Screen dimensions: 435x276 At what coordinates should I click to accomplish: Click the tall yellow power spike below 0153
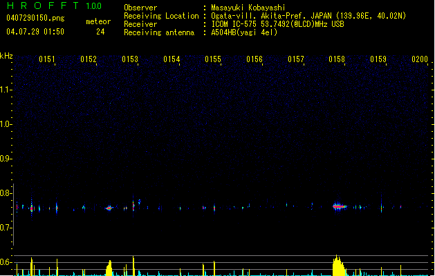(x=133, y=266)
